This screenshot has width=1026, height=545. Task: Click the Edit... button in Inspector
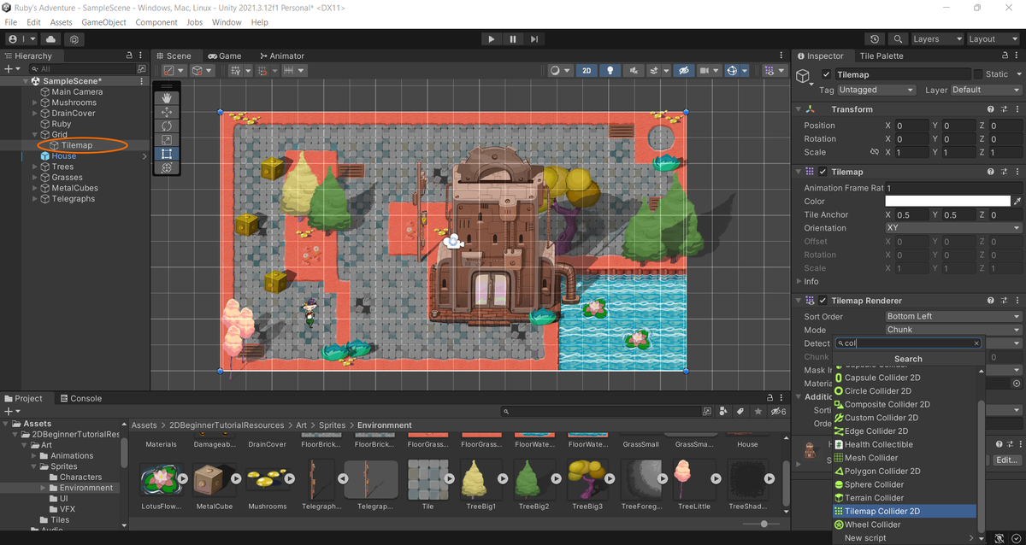[x=1007, y=460]
